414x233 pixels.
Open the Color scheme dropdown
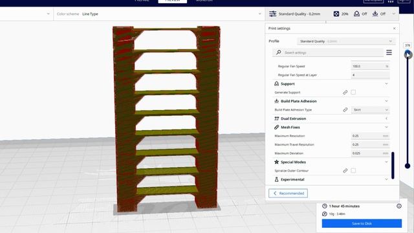tap(158, 14)
